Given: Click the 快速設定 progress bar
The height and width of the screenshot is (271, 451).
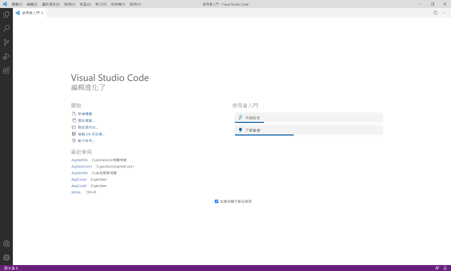Looking at the screenshot, I should tap(308, 122).
